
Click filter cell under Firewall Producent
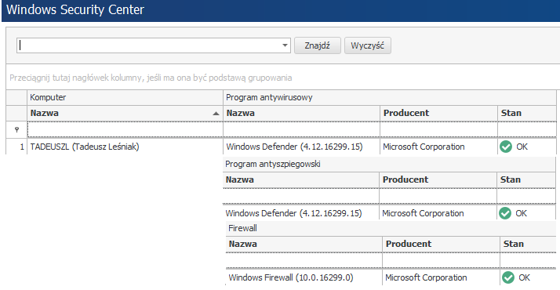pos(441,260)
